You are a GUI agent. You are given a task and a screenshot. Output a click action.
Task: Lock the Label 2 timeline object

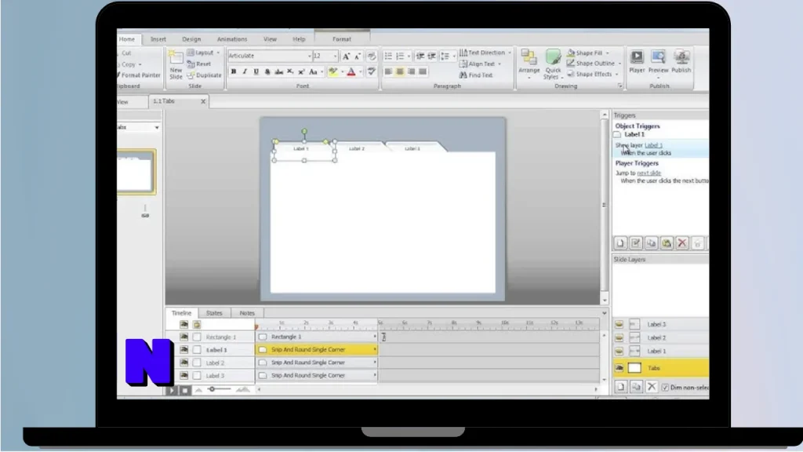click(x=197, y=363)
